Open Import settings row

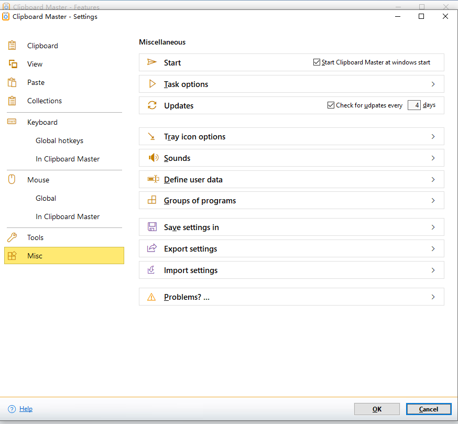tap(291, 270)
